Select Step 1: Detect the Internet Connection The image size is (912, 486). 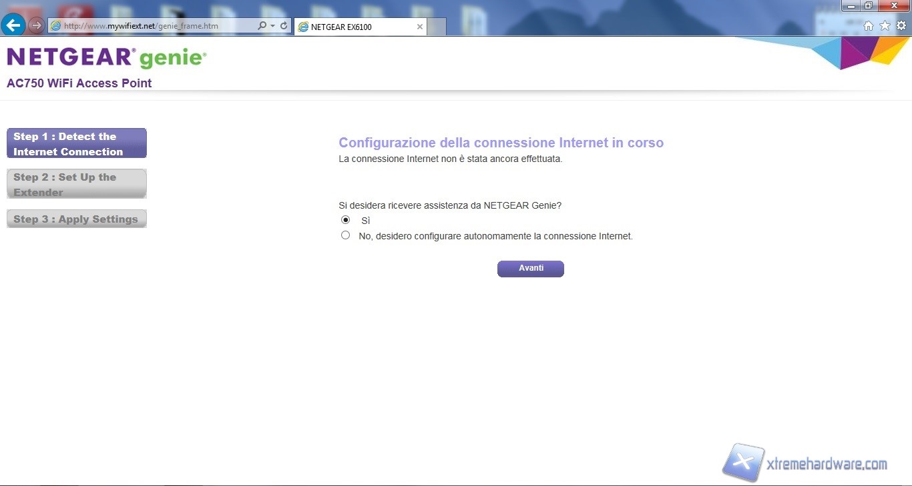pyautogui.click(x=77, y=143)
